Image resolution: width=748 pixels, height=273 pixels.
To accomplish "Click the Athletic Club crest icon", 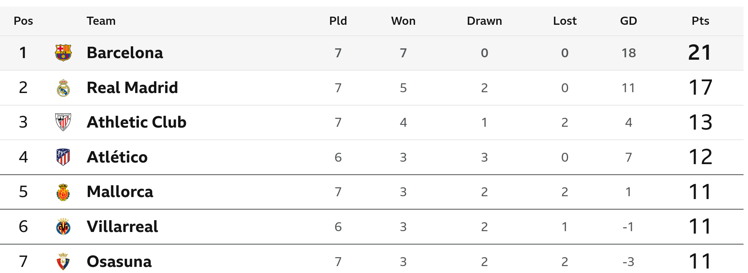I will tap(63, 122).
